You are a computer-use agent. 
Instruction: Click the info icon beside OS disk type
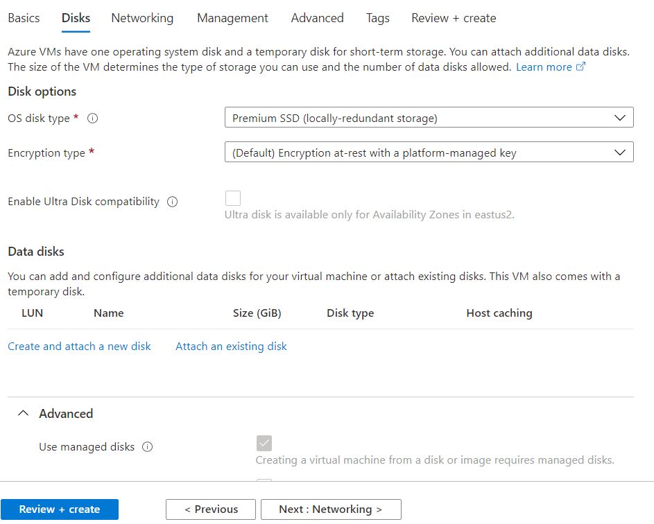pyautogui.click(x=92, y=119)
